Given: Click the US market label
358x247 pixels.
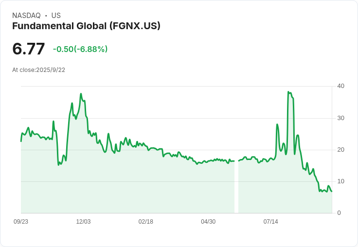Looking at the screenshot, I should tap(56, 16).
